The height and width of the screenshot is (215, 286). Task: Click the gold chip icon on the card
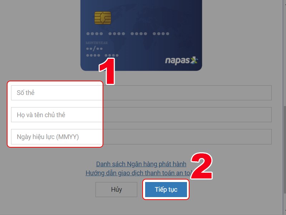coord(103,18)
